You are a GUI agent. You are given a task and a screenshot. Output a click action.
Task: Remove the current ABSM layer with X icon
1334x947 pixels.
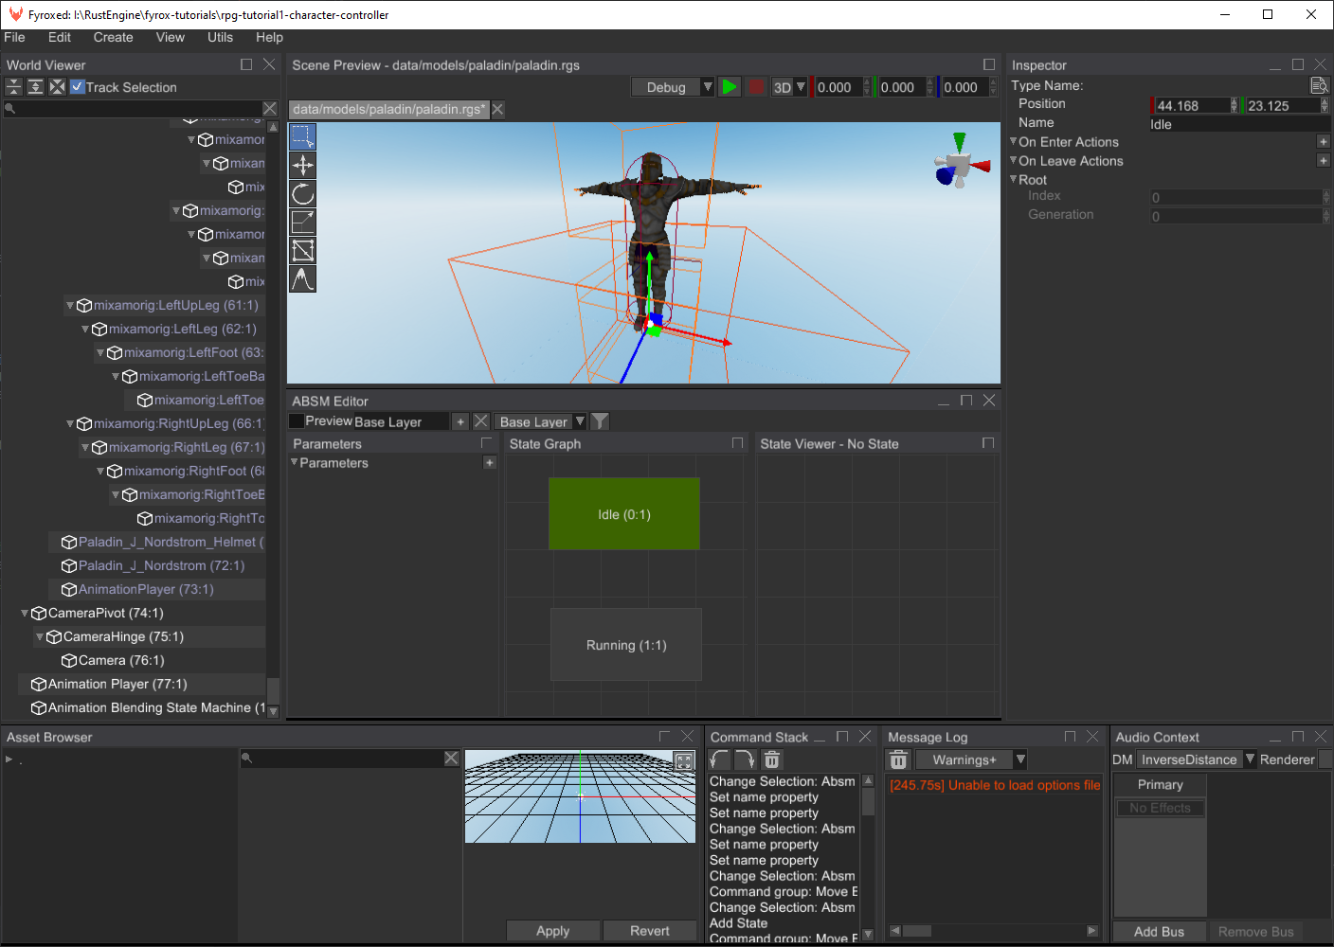481,421
